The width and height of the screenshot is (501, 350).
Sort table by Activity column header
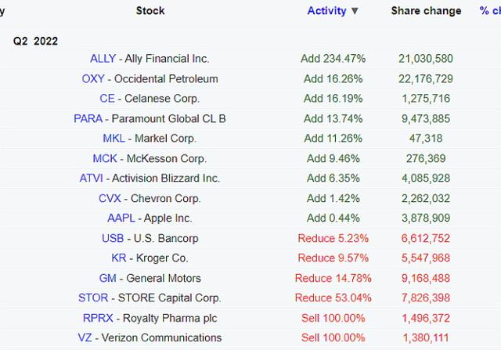(326, 11)
